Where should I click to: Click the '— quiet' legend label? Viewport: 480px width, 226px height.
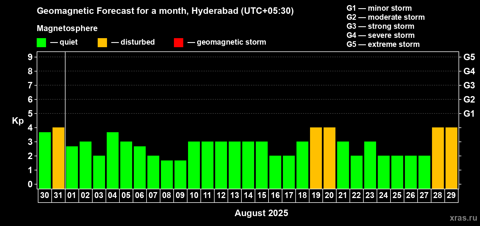click(x=64, y=42)
